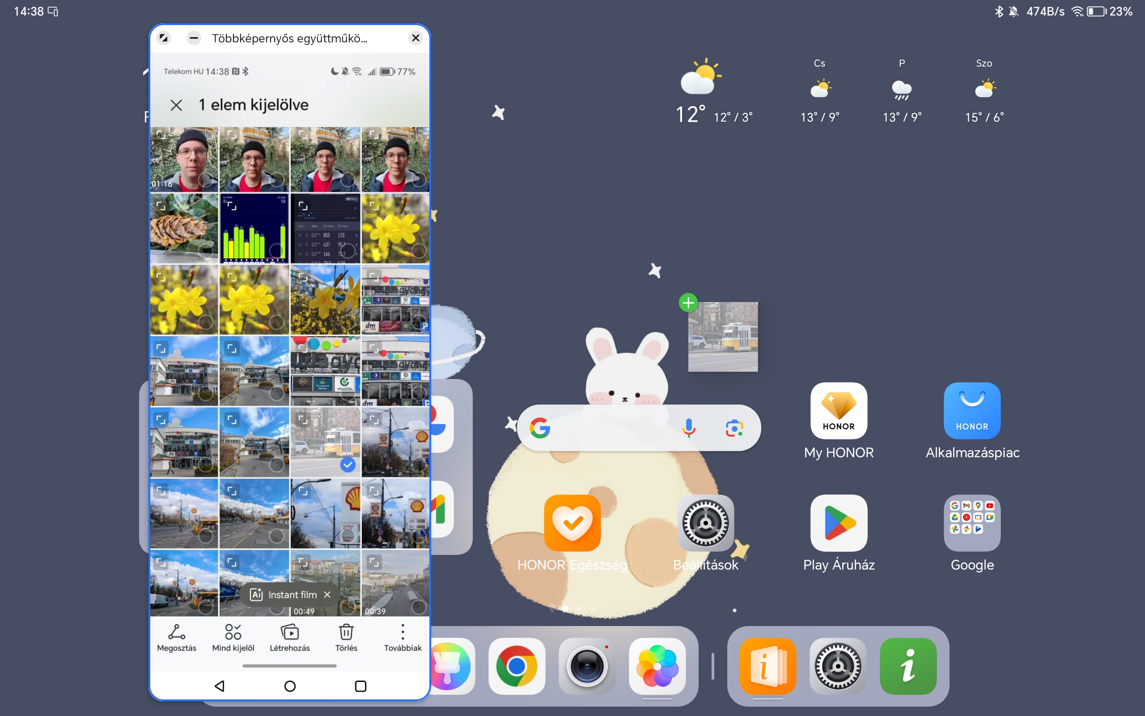Tap the '1 elem kijelölve' header text
1145x716 pixels.
click(x=254, y=105)
